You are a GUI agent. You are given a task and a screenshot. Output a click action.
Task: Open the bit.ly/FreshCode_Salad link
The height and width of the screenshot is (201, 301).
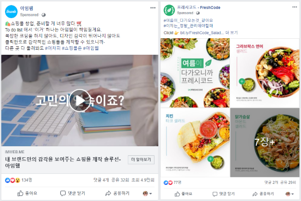point(202,33)
